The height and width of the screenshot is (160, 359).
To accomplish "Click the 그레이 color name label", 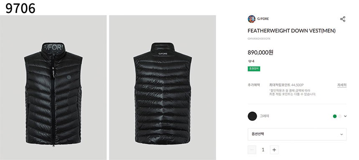I will coord(264,116).
